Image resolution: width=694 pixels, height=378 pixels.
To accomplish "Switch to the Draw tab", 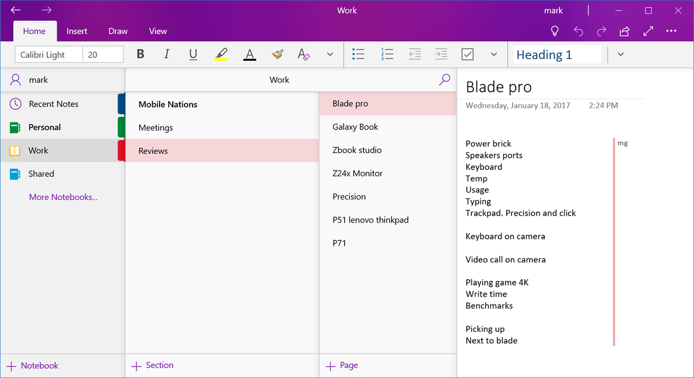I will click(x=117, y=31).
